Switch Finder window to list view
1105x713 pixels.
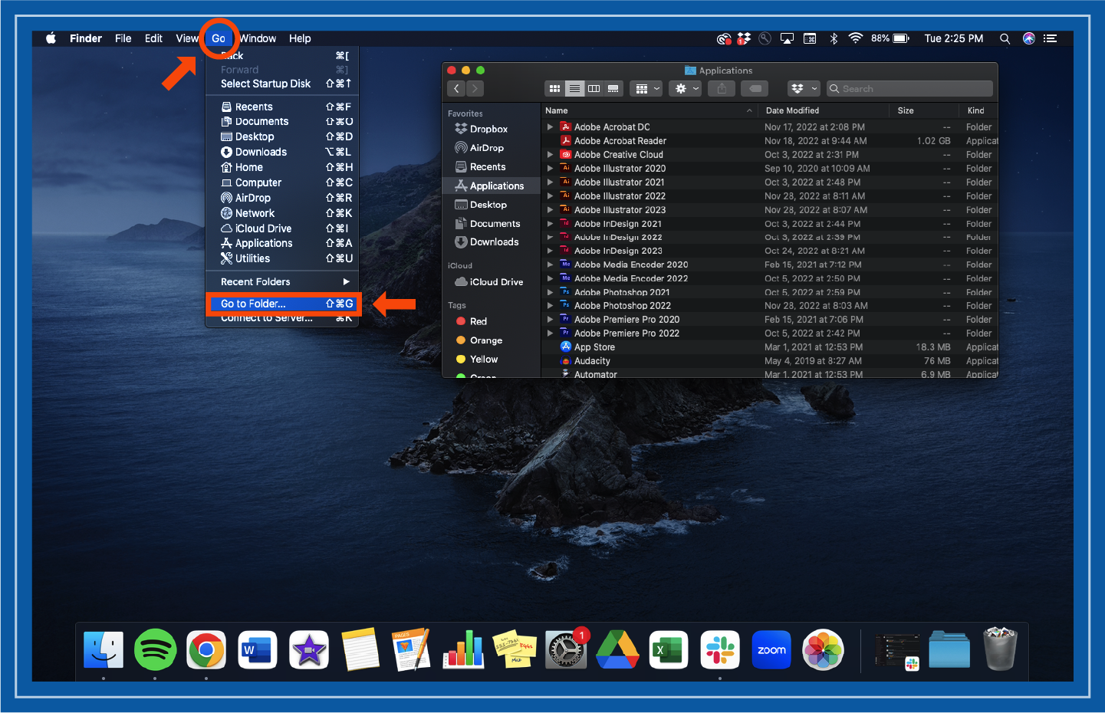click(x=574, y=89)
